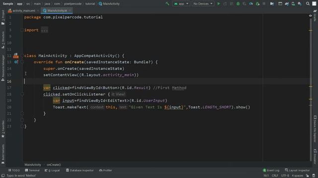The image size is (318, 178).
Task: Open the Project Structure icon in toolbar
Action: click(272, 3)
